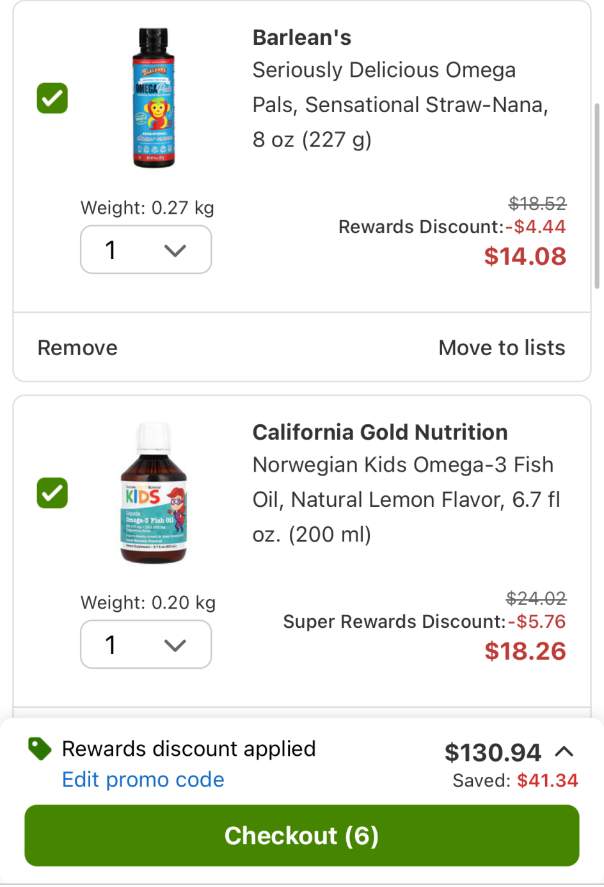Tap the California Gold Nutrition brand name
Image resolution: width=604 pixels, height=887 pixels.
point(380,433)
